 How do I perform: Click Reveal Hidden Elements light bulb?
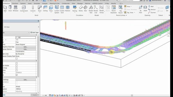tap(72, 95)
